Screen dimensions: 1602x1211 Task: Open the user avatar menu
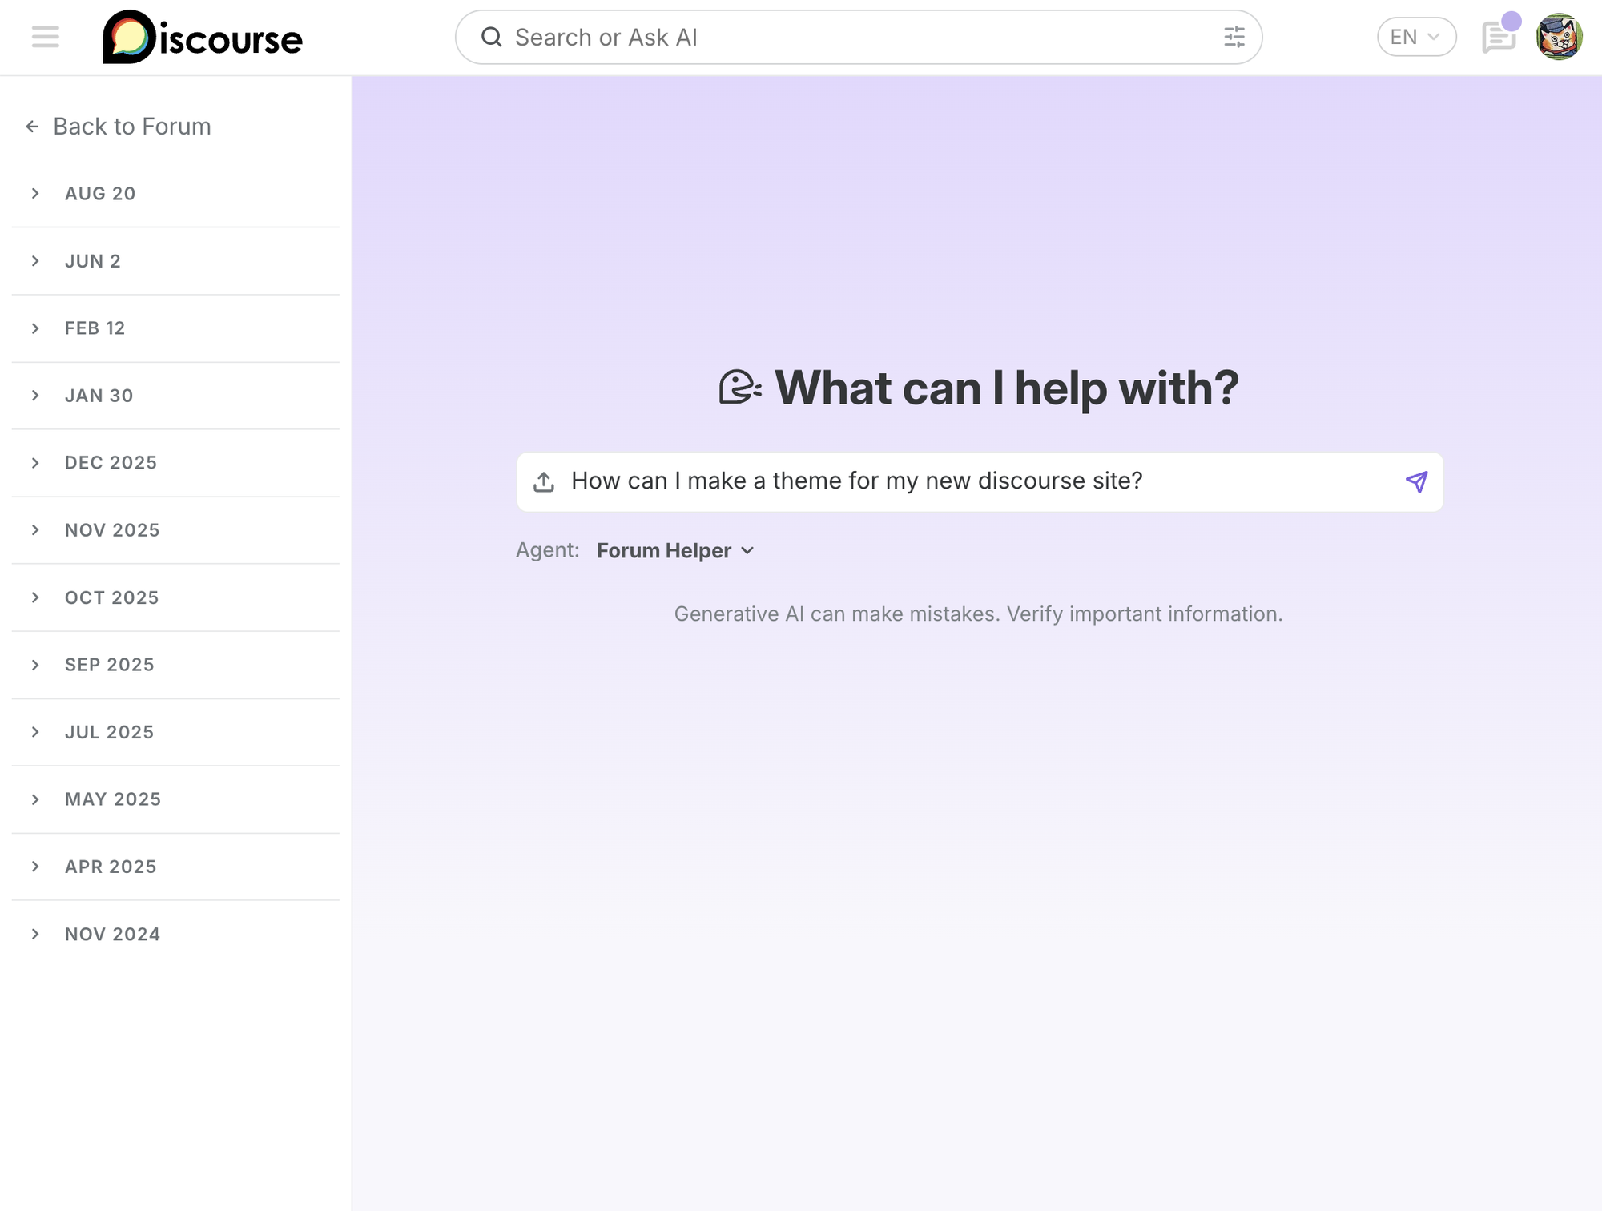[x=1559, y=37]
